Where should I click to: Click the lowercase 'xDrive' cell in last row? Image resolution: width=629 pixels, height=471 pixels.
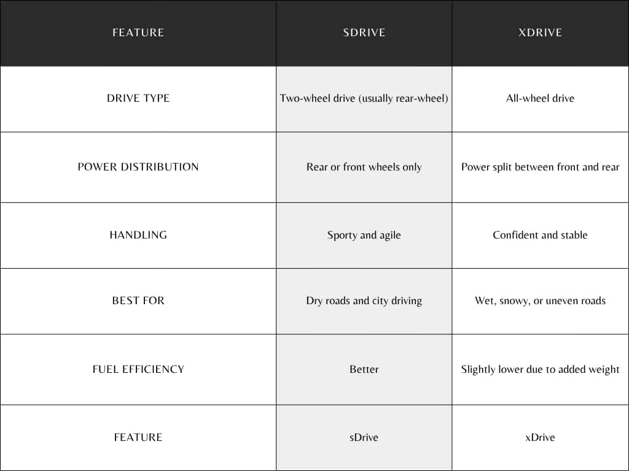pyautogui.click(x=540, y=437)
